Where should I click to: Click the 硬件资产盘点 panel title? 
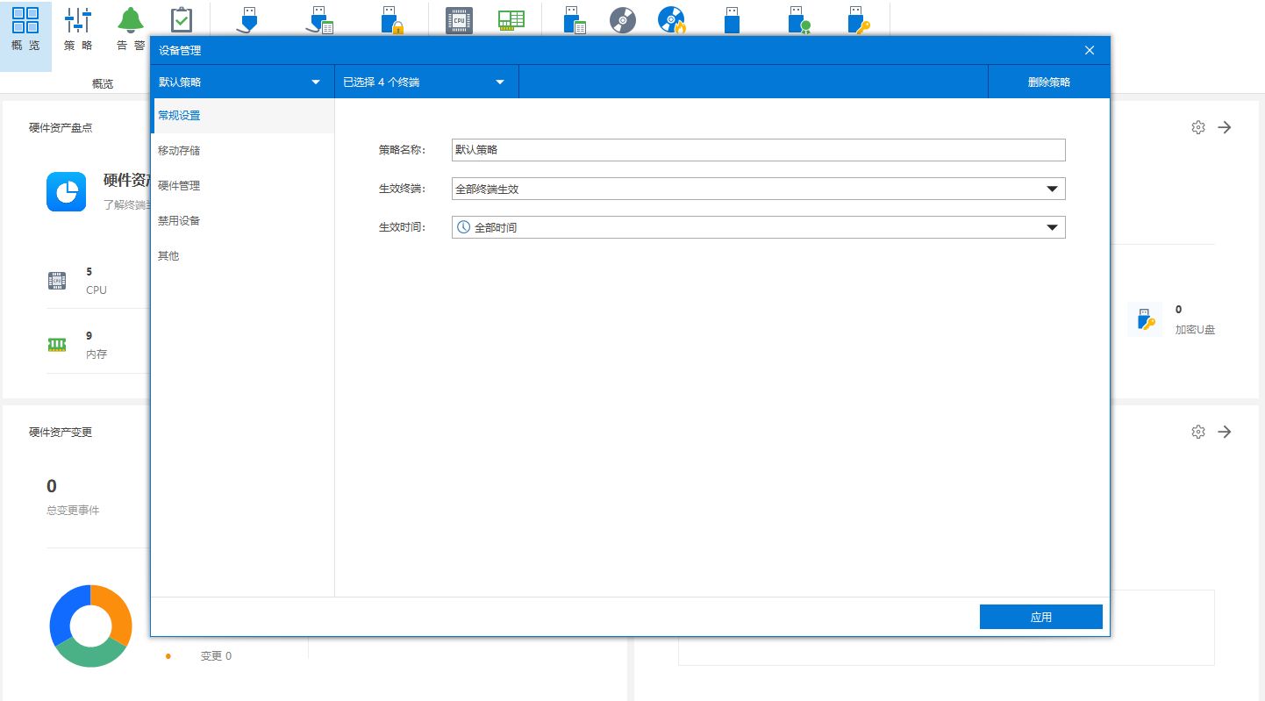point(61,127)
